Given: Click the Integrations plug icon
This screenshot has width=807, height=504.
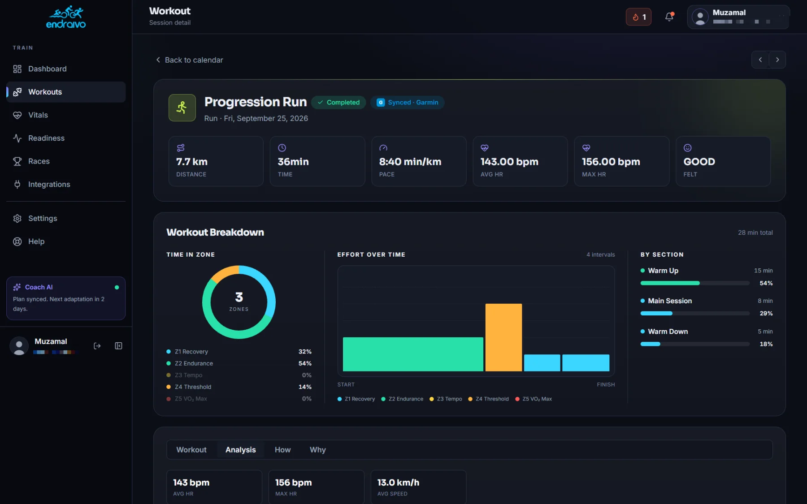Looking at the screenshot, I should point(17,184).
